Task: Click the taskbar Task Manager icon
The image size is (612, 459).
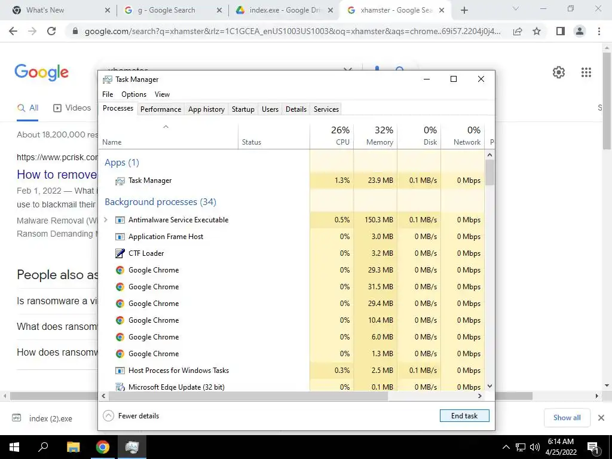Action: (x=132, y=447)
